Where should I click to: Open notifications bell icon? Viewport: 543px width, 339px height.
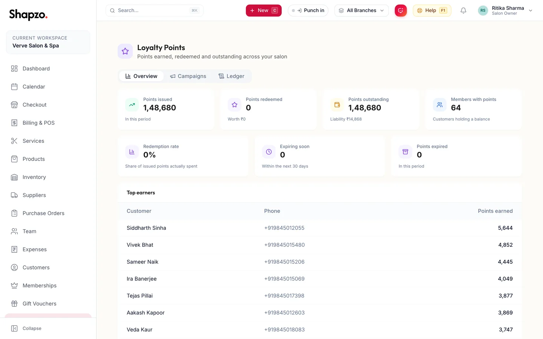pos(463,11)
